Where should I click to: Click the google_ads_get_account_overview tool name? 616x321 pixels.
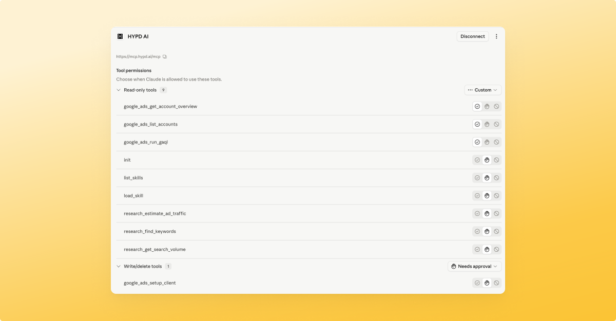tap(160, 106)
